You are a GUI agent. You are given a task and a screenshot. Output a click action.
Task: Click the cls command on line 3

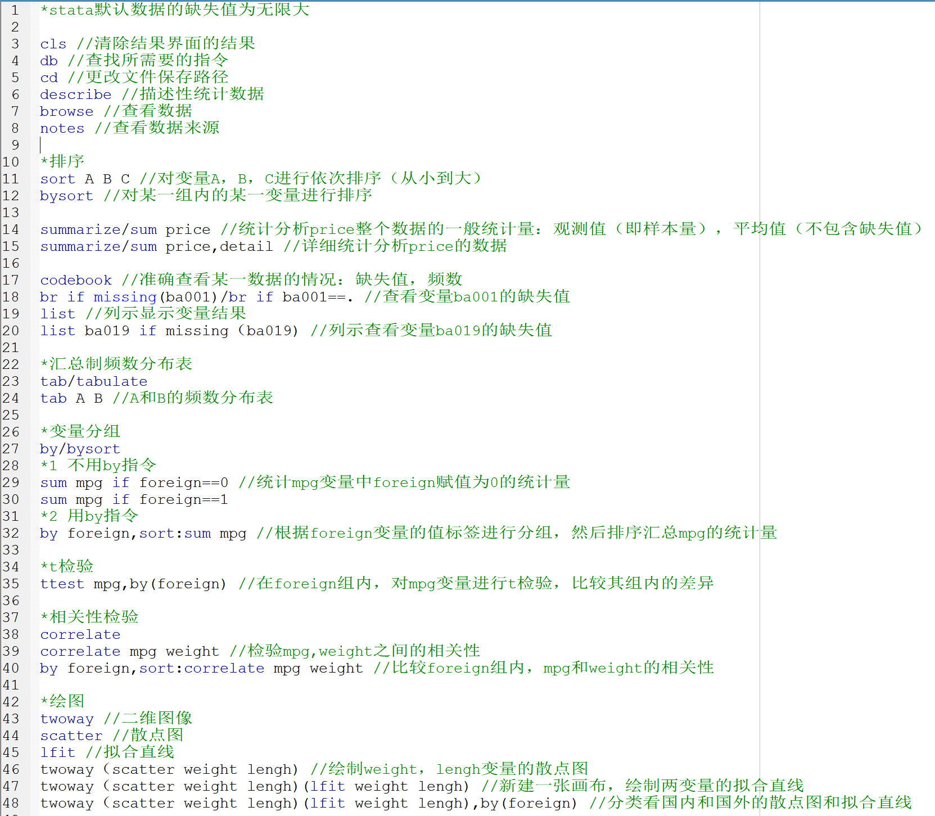click(53, 44)
